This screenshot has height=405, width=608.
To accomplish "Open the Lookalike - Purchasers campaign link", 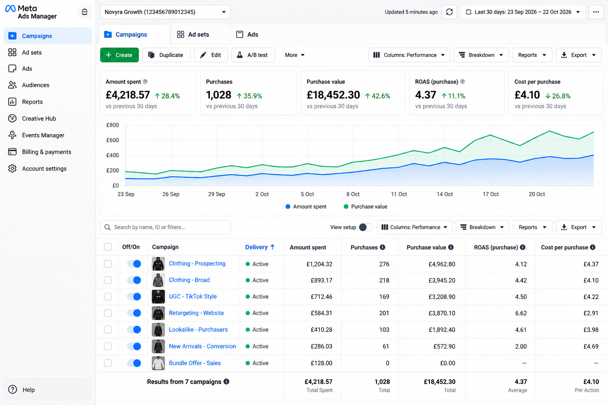I will 198,329.
